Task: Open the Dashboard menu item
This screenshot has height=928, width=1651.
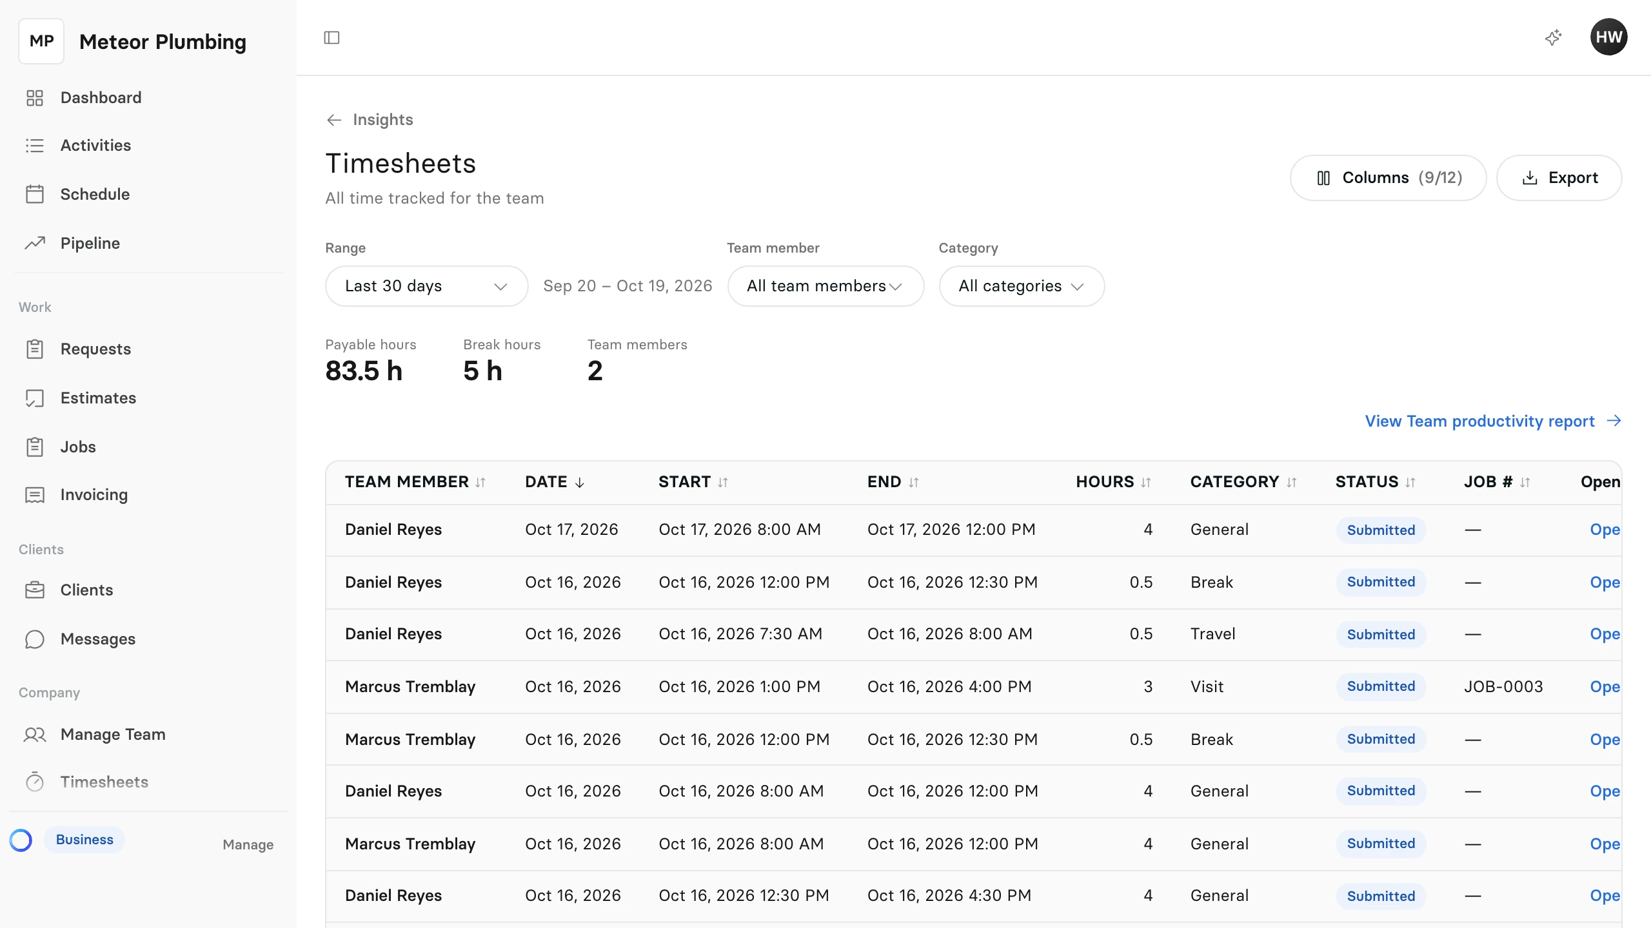Action: pyautogui.click(x=148, y=98)
